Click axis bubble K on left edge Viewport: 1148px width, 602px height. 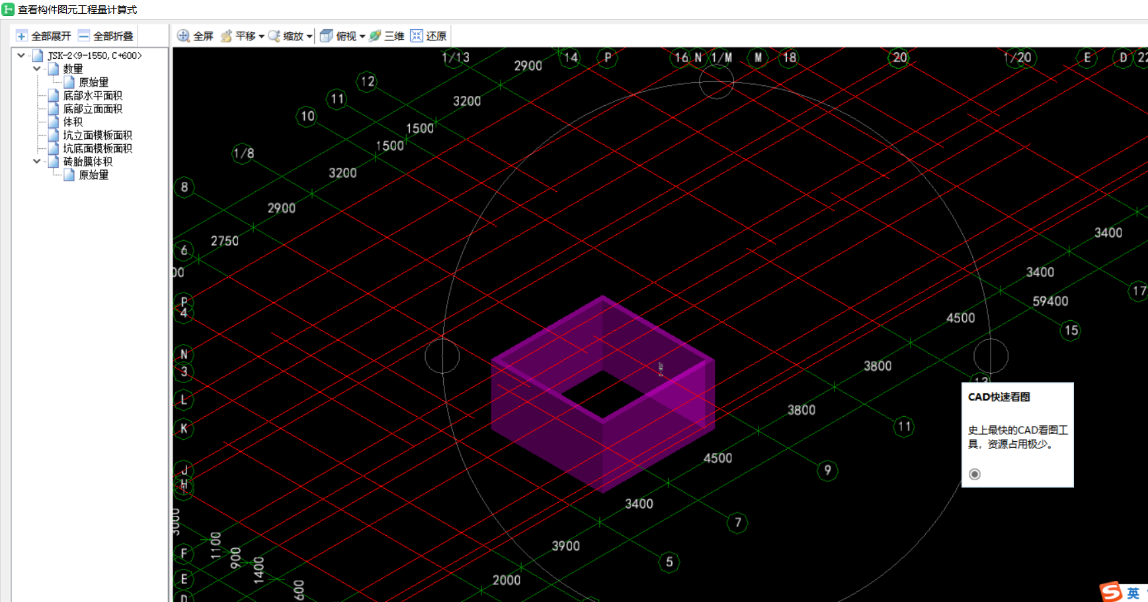pyautogui.click(x=184, y=428)
